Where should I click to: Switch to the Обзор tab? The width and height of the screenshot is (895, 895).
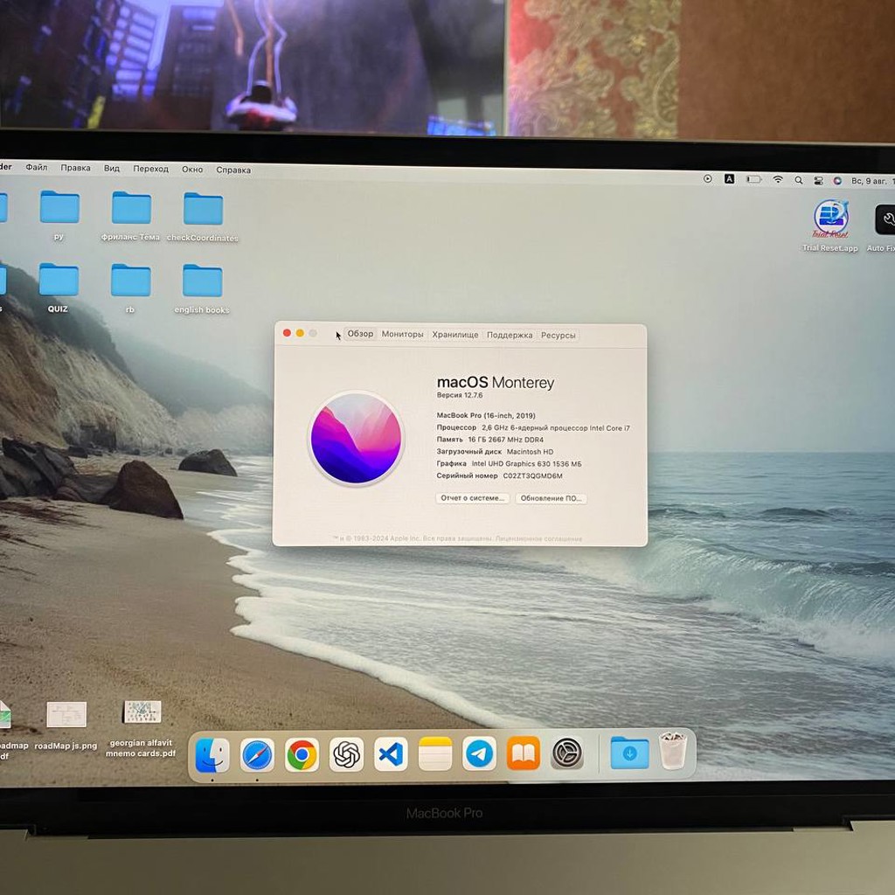pos(360,334)
